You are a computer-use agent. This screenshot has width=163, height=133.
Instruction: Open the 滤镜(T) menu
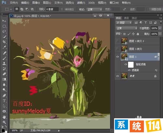point(81,3)
